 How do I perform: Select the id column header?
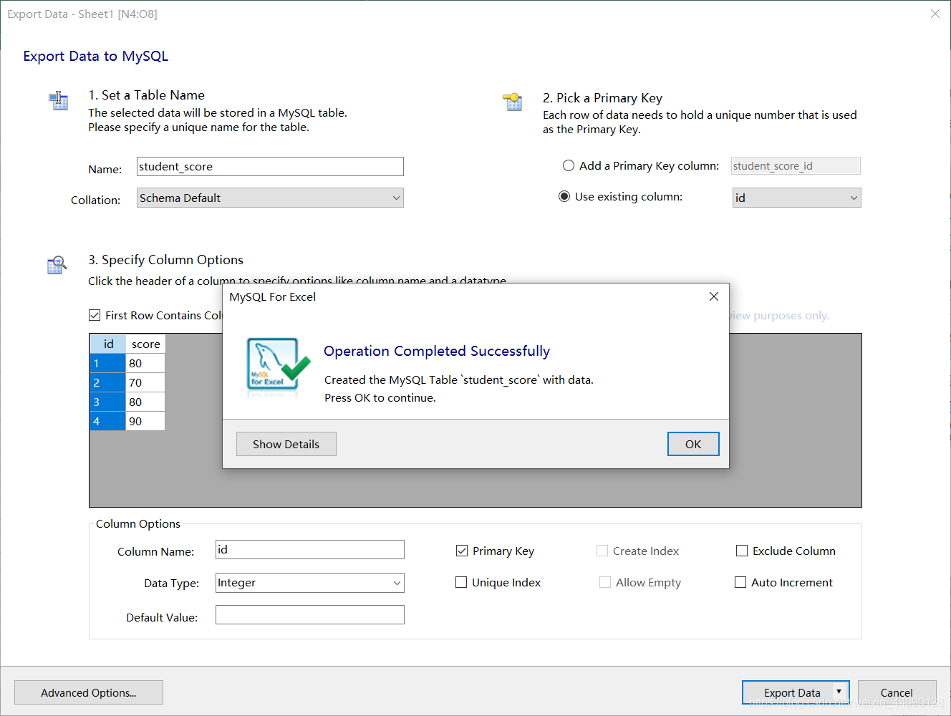point(108,344)
